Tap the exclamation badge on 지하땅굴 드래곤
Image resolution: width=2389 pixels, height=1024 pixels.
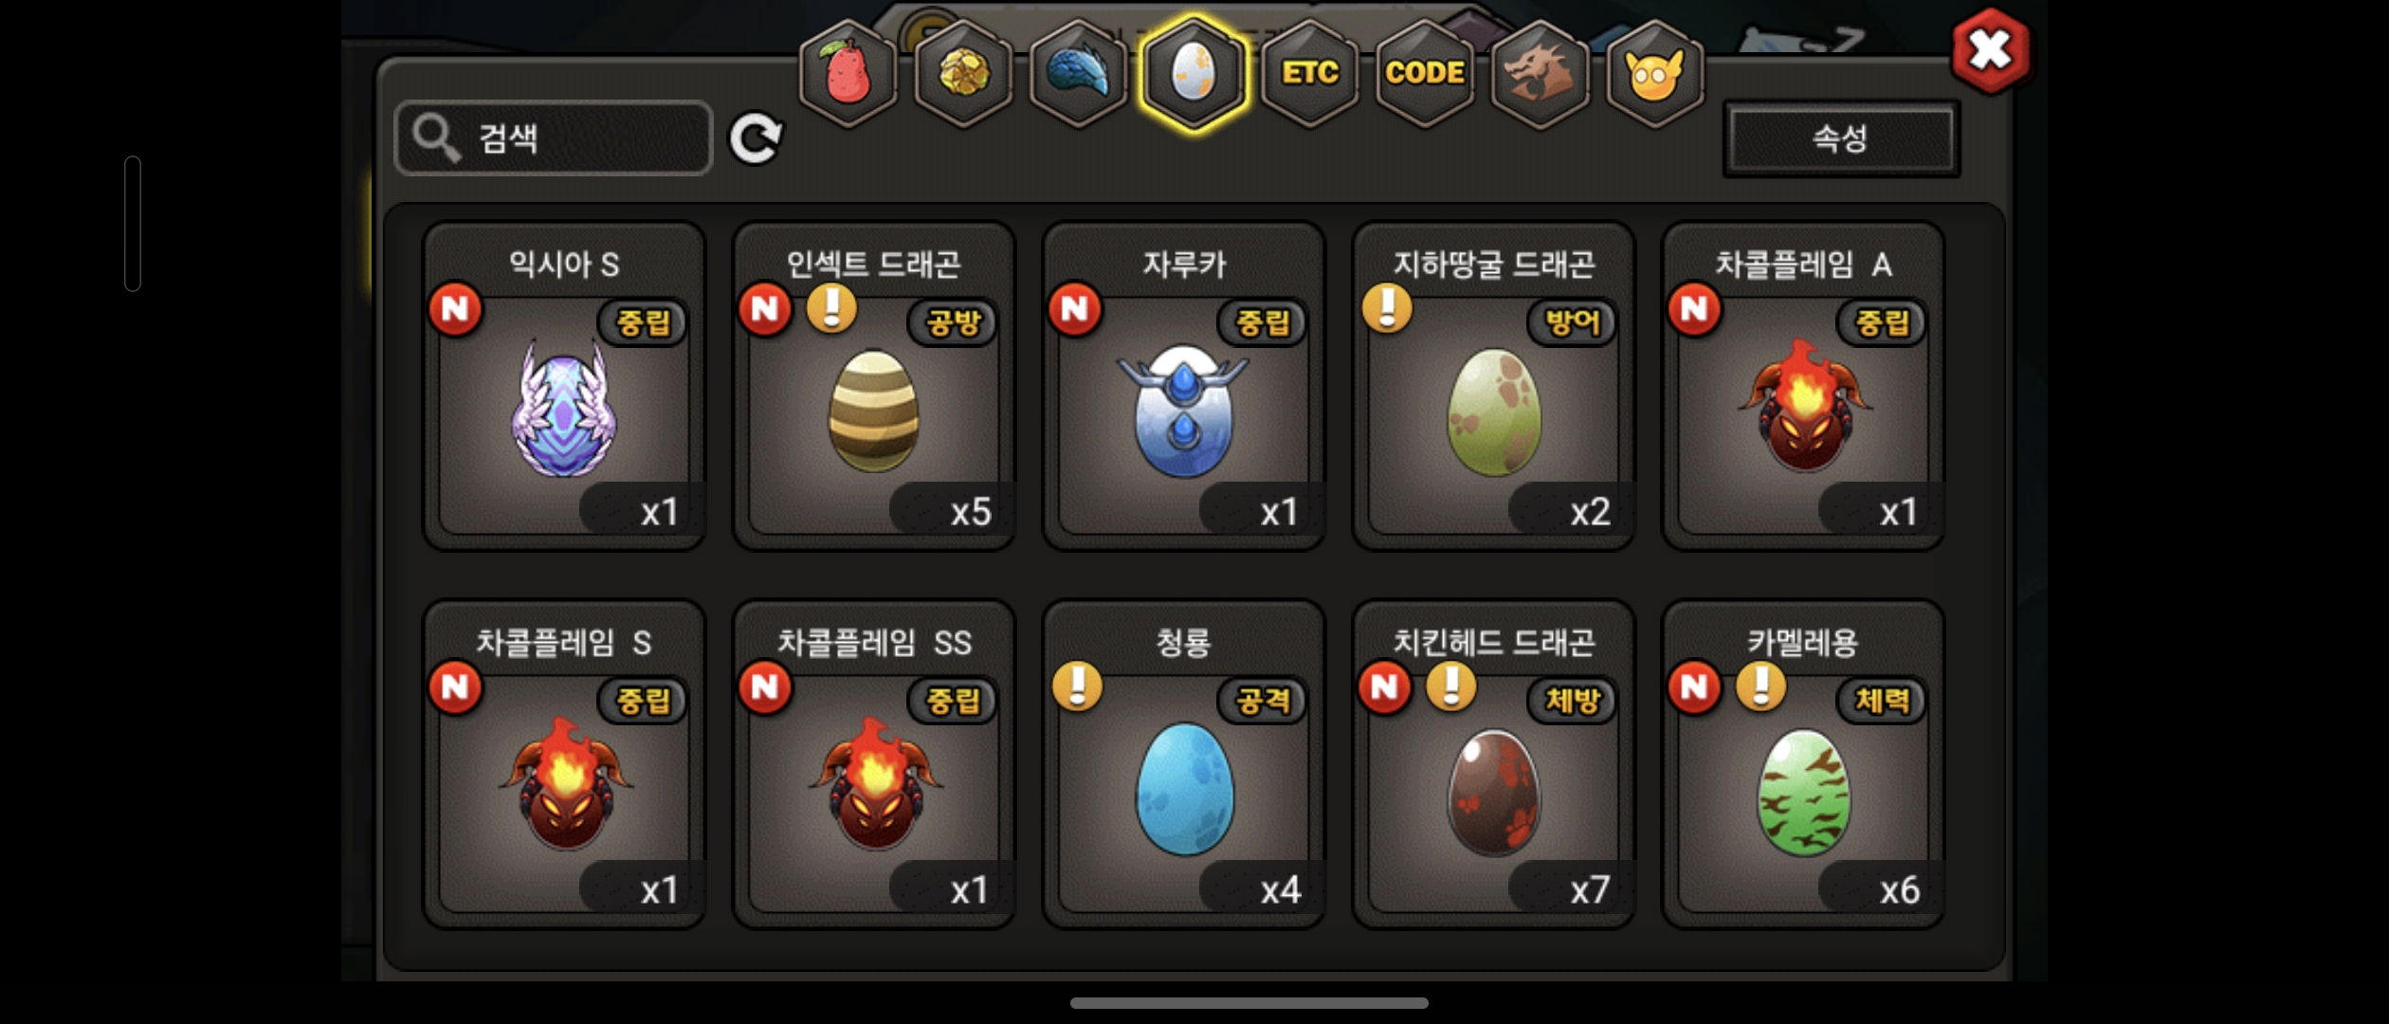tap(1387, 308)
